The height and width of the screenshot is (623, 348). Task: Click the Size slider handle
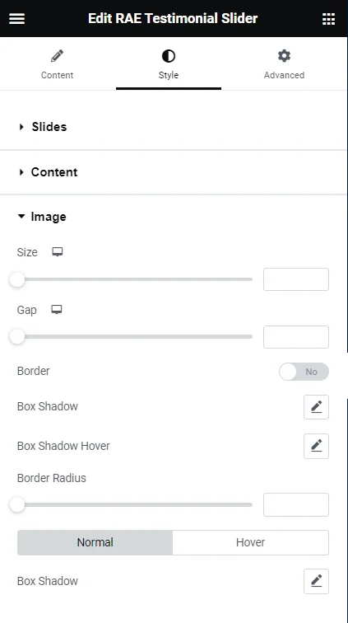pyautogui.click(x=17, y=279)
